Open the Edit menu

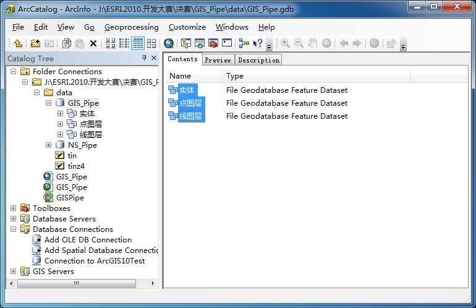click(41, 27)
